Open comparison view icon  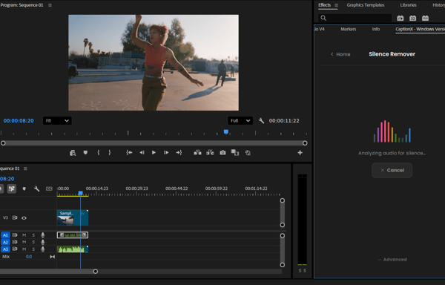coord(234,153)
